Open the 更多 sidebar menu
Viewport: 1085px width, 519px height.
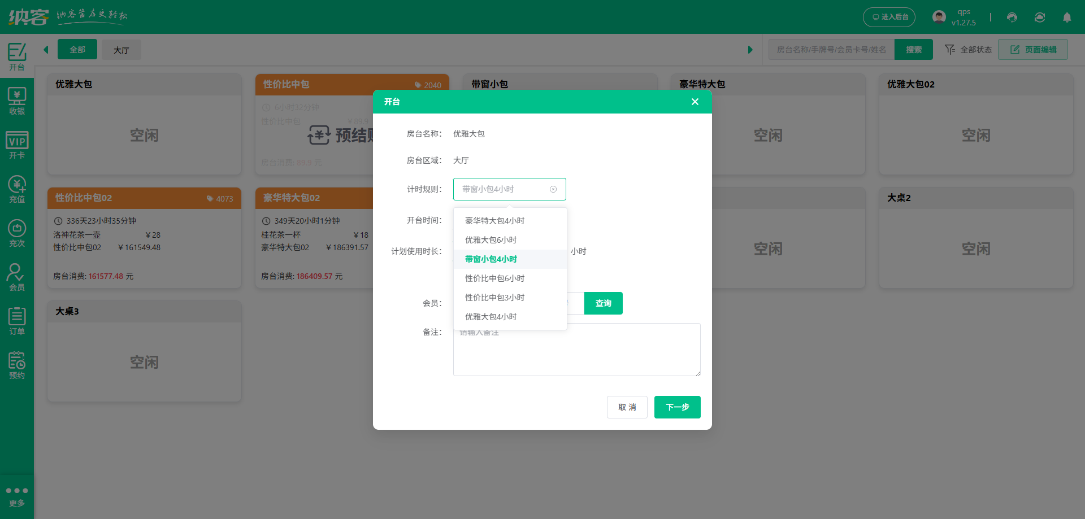coord(17,495)
